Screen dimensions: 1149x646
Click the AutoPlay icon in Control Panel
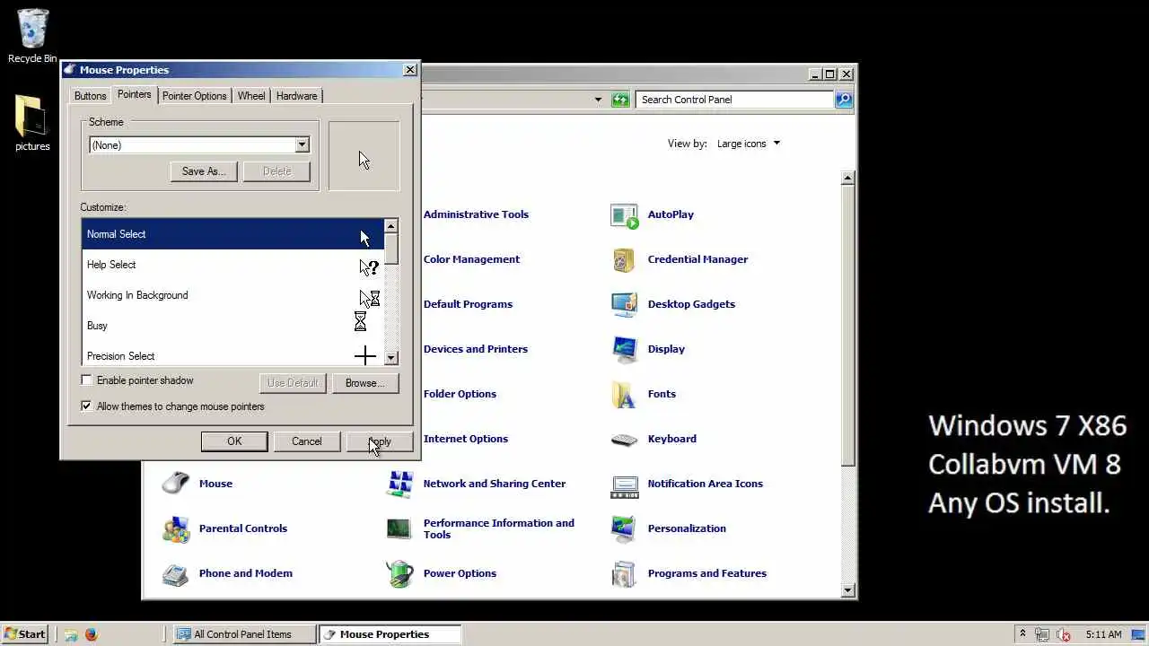(624, 215)
